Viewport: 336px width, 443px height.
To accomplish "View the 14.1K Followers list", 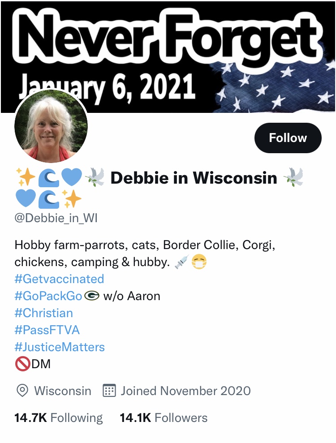I will tap(164, 417).
